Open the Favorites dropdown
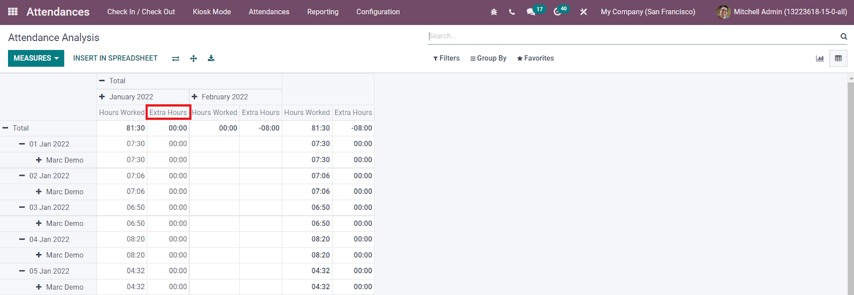The width and height of the screenshot is (854, 295). 535,58
